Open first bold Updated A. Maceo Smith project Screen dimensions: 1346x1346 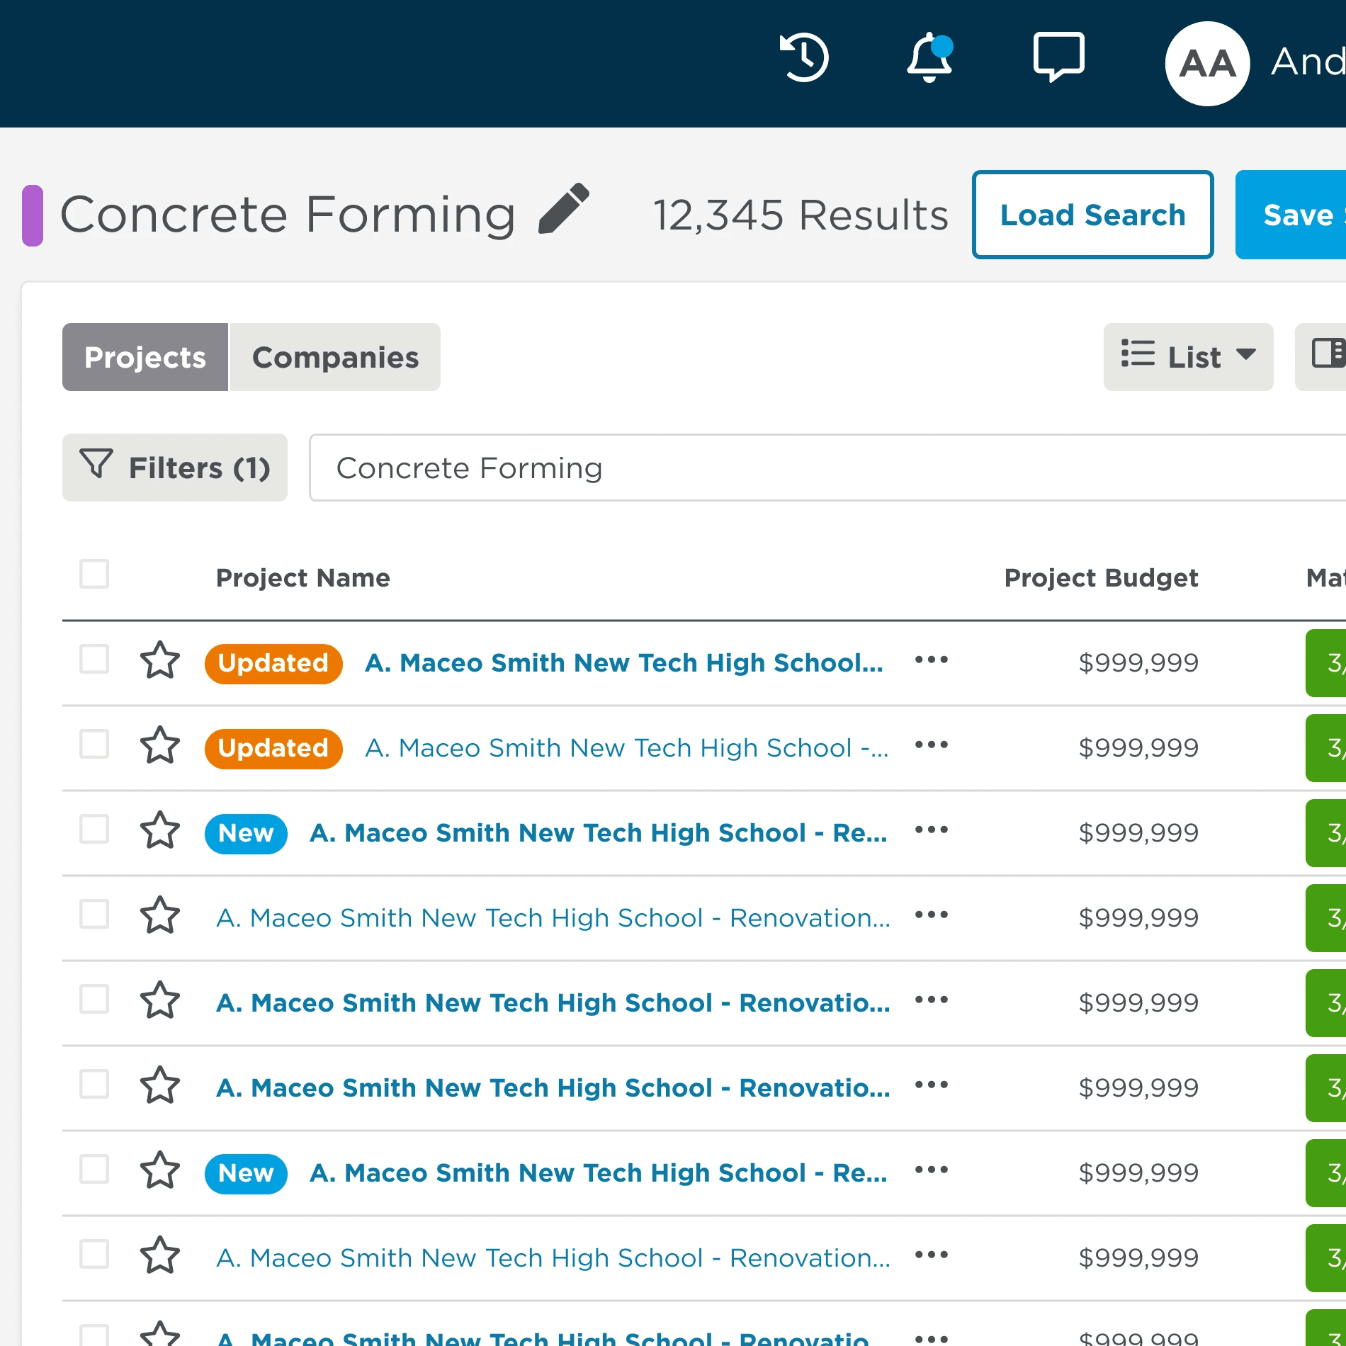click(x=624, y=662)
